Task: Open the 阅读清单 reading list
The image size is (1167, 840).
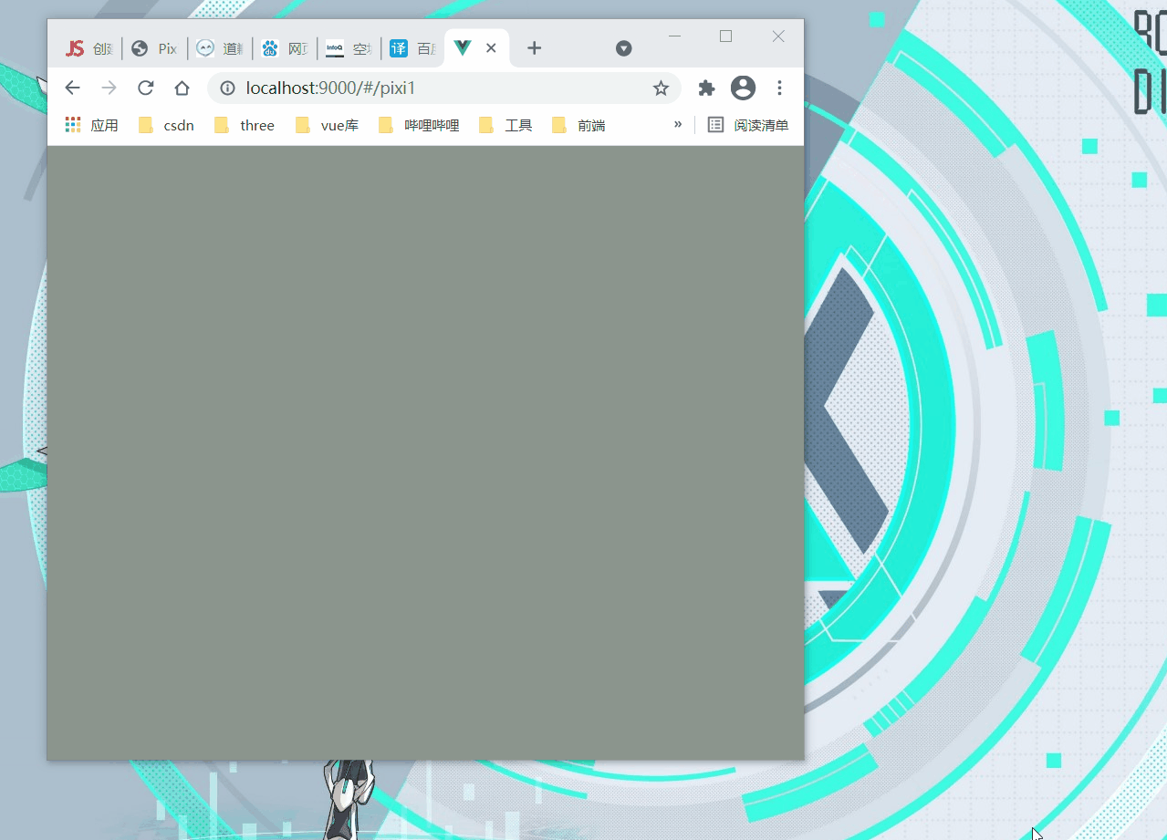Action: pyautogui.click(x=748, y=126)
